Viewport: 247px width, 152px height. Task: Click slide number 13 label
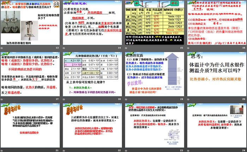(57, 48)
